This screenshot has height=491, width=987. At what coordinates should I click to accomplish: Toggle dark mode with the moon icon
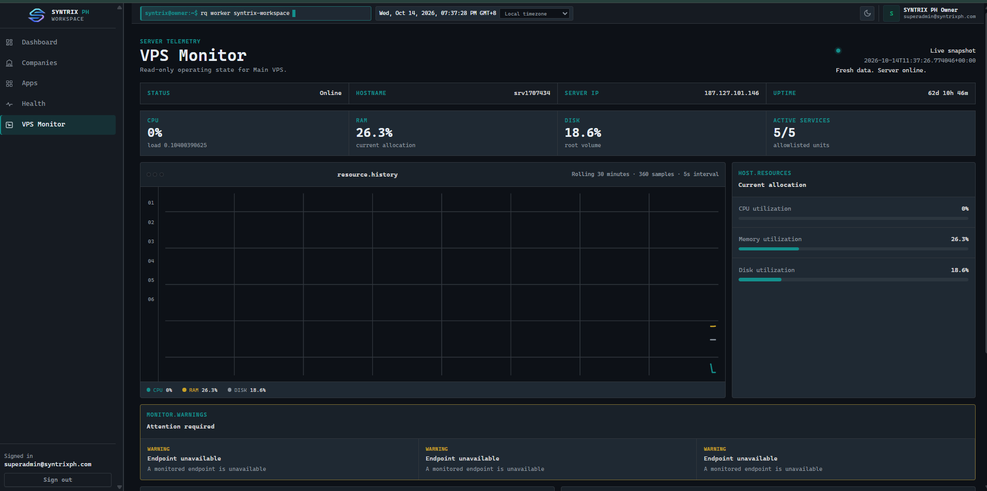(867, 13)
